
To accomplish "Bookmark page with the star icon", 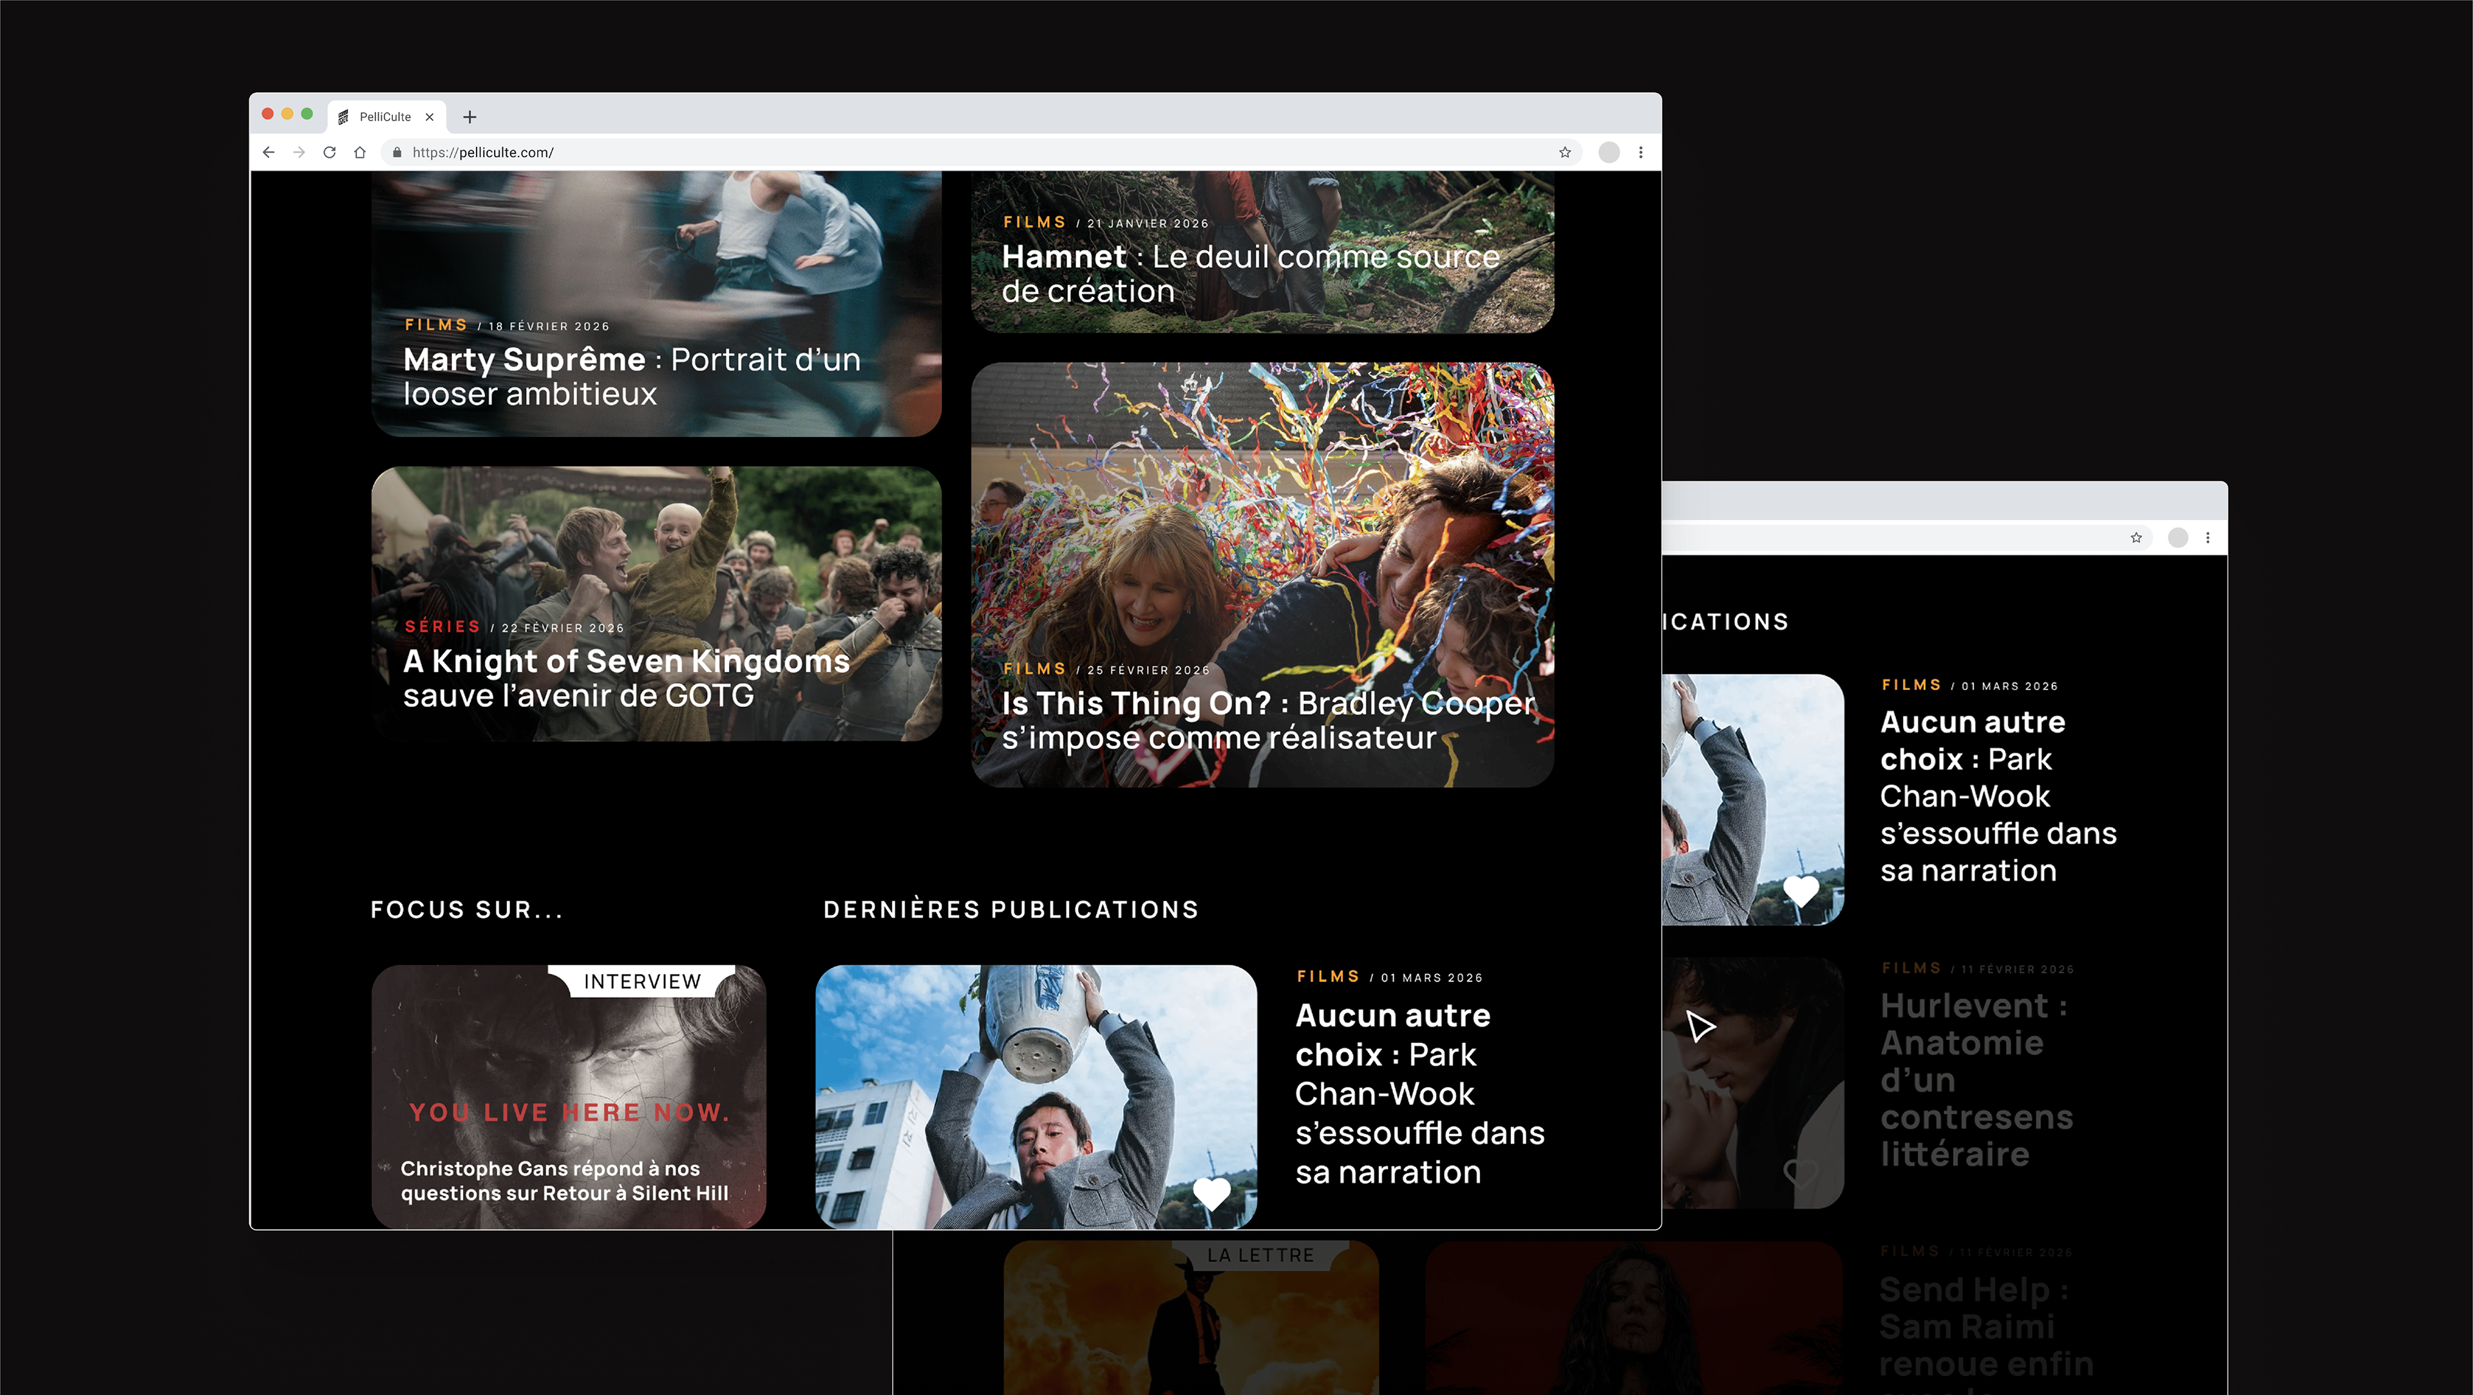I will pos(1565,153).
